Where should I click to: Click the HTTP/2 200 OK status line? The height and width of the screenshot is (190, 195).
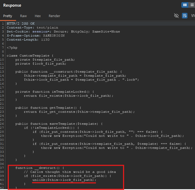pos(21,24)
